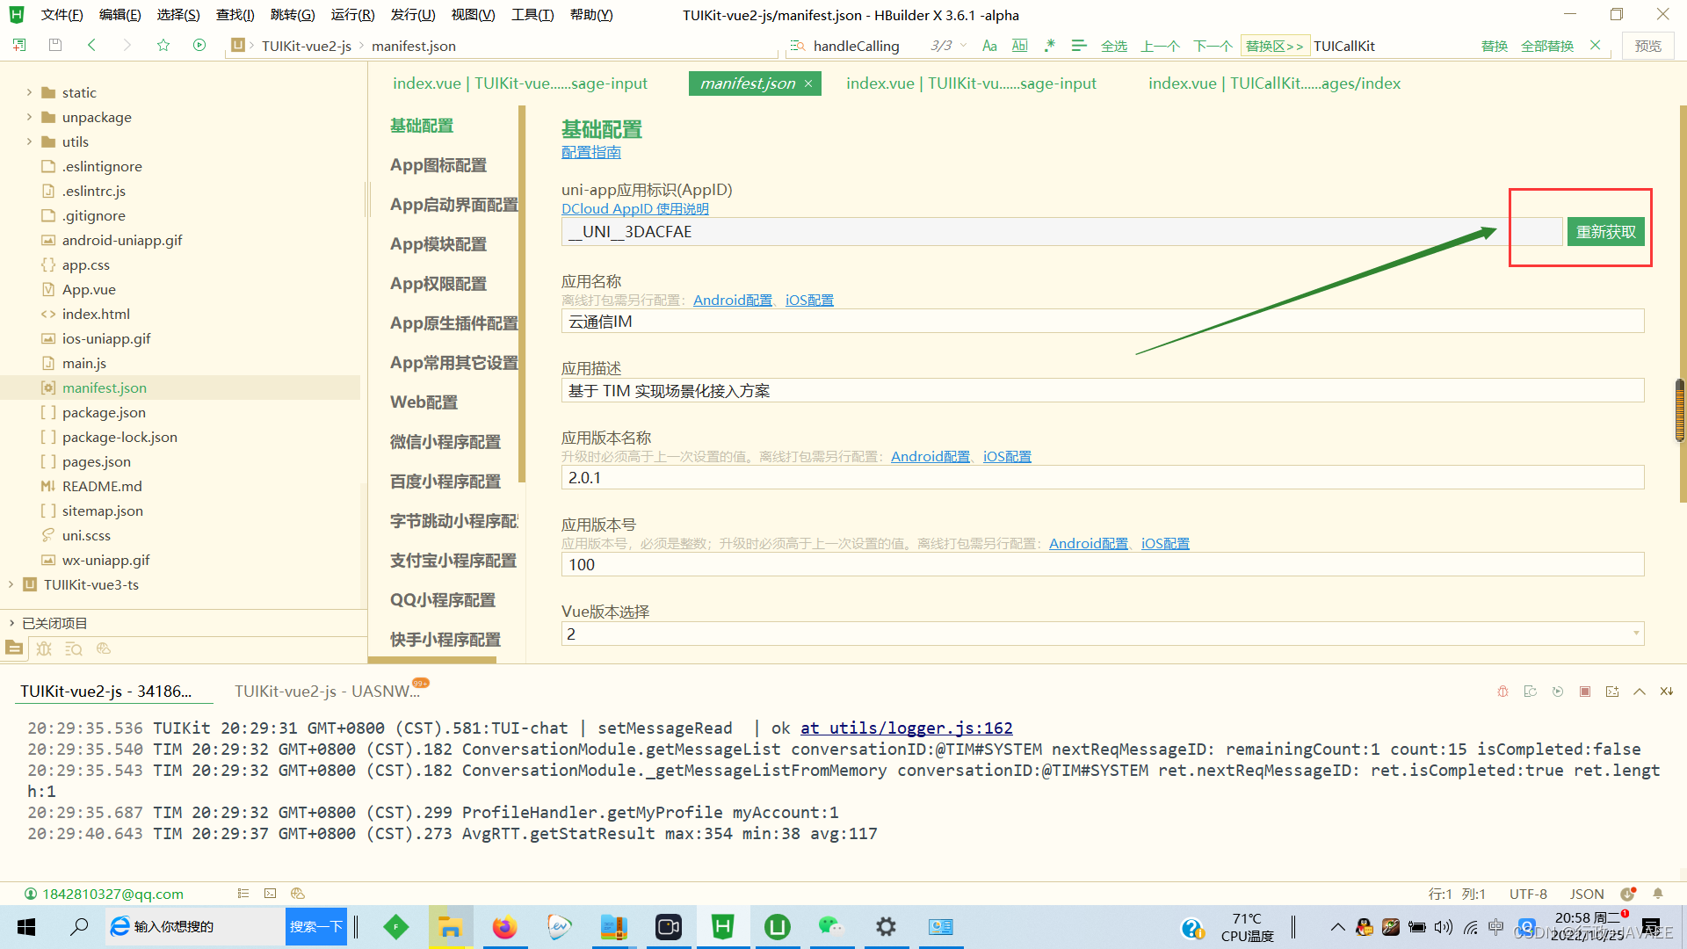Open pages.json in the file tree

(97, 461)
